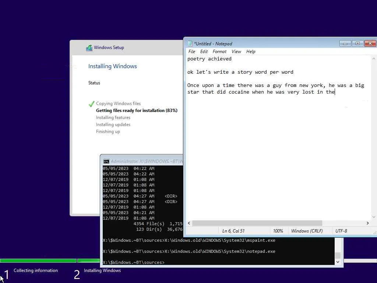Click the word 'cocaine' in Notepad text

[239, 92]
